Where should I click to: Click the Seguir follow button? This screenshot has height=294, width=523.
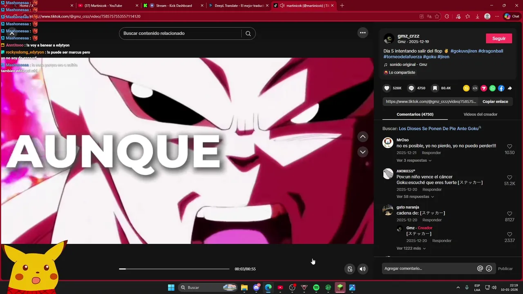click(x=499, y=38)
